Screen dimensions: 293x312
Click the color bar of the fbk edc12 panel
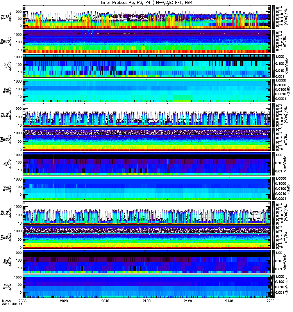(273, 262)
